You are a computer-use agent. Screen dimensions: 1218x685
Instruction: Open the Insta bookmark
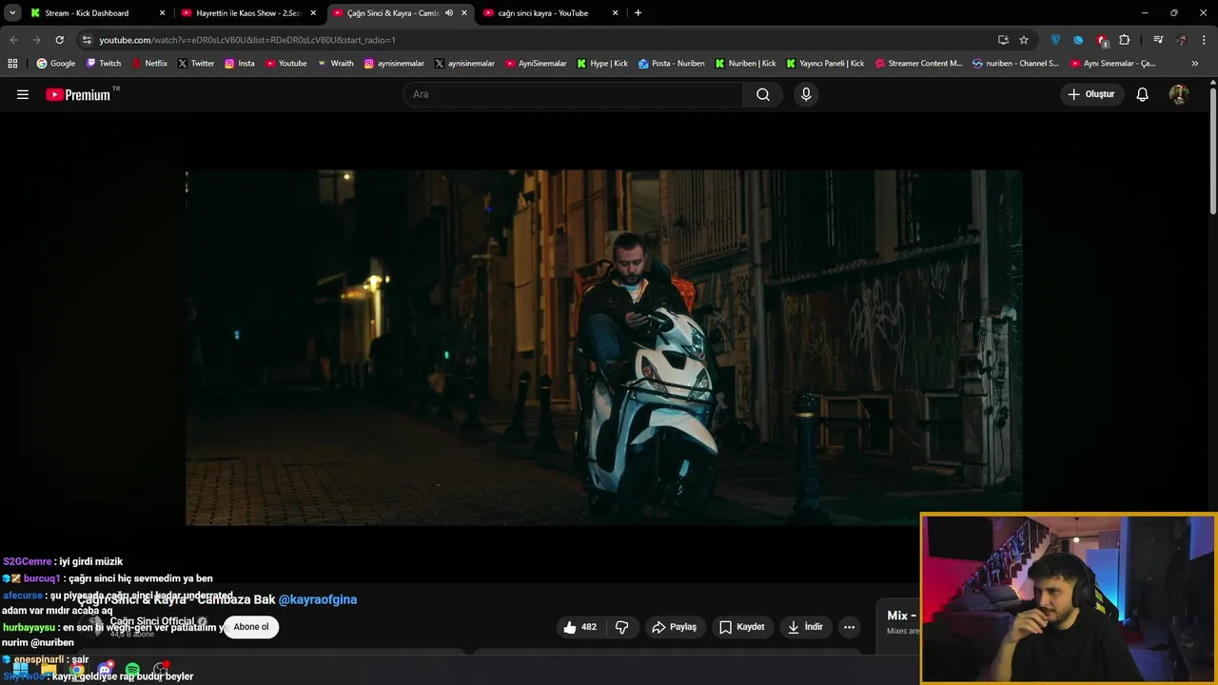point(240,64)
